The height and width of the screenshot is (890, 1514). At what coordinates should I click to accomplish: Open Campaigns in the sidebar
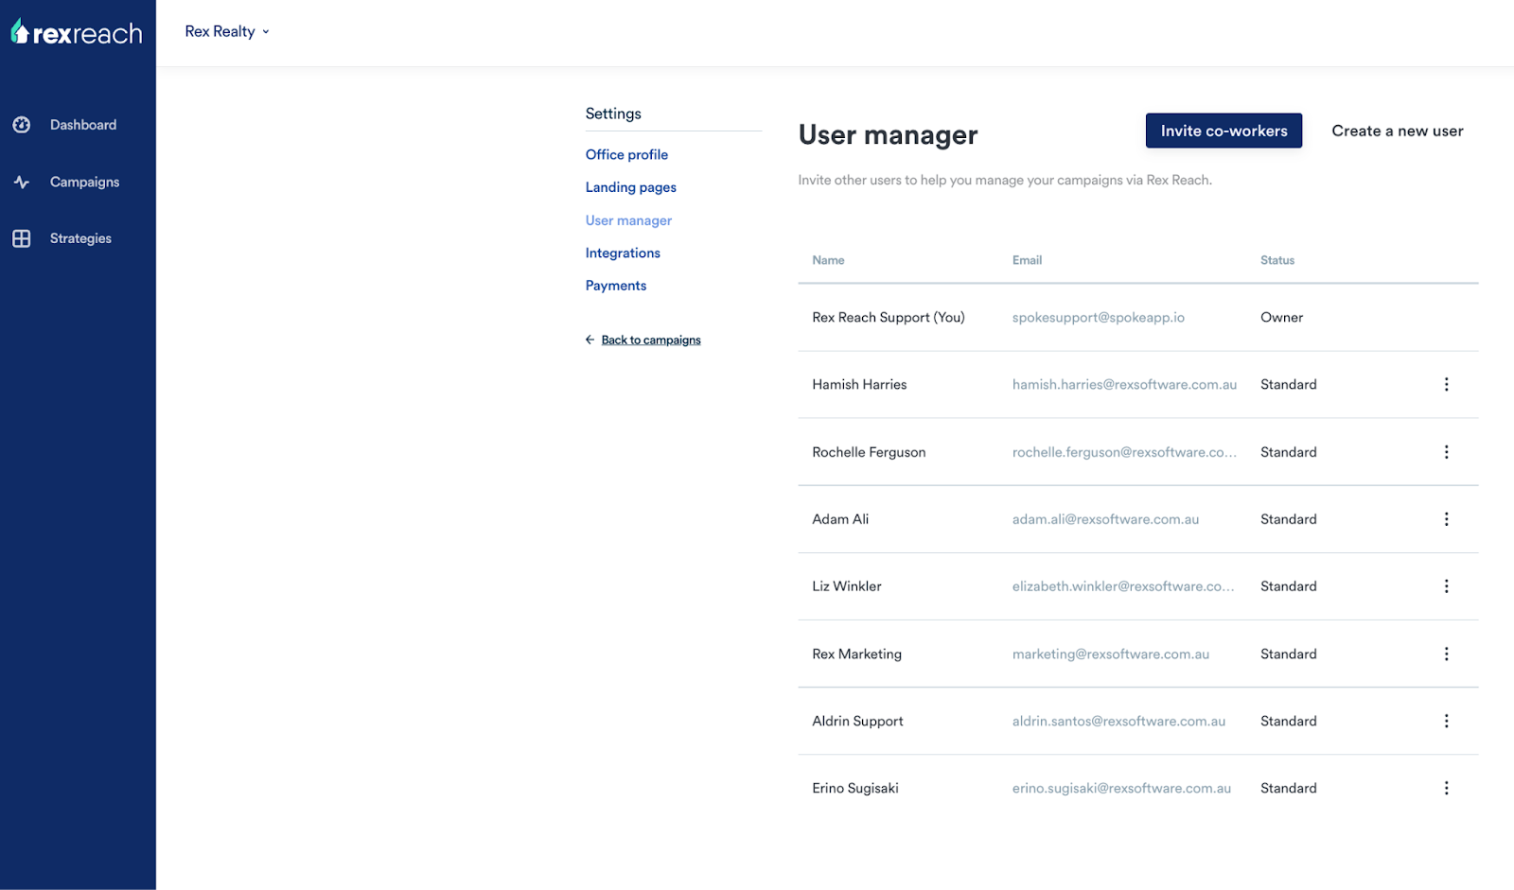pyautogui.click(x=84, y=182)
